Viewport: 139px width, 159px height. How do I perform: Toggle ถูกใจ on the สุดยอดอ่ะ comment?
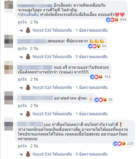tap(22, 48)
